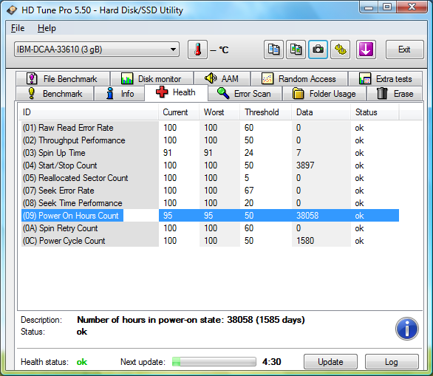Select the (0A) Spin Retry Count row

210,228
